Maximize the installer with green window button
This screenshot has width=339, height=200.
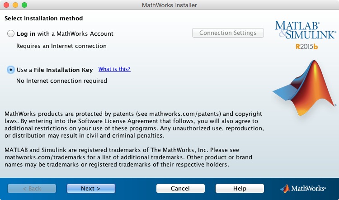click(x=24, y=5)
